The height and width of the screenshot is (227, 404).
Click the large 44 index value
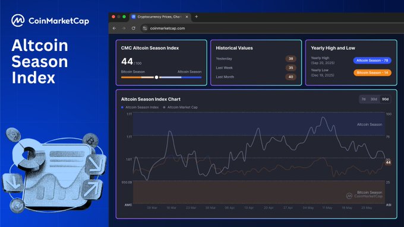click(x=127, y=62)
